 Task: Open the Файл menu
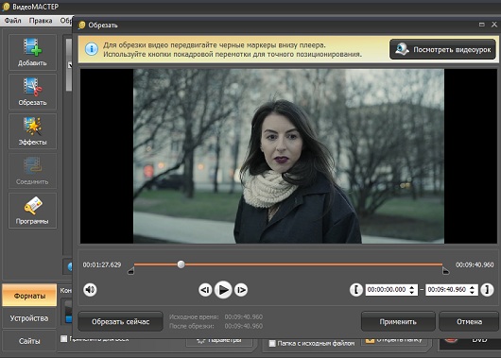click(x=13, y=21)
